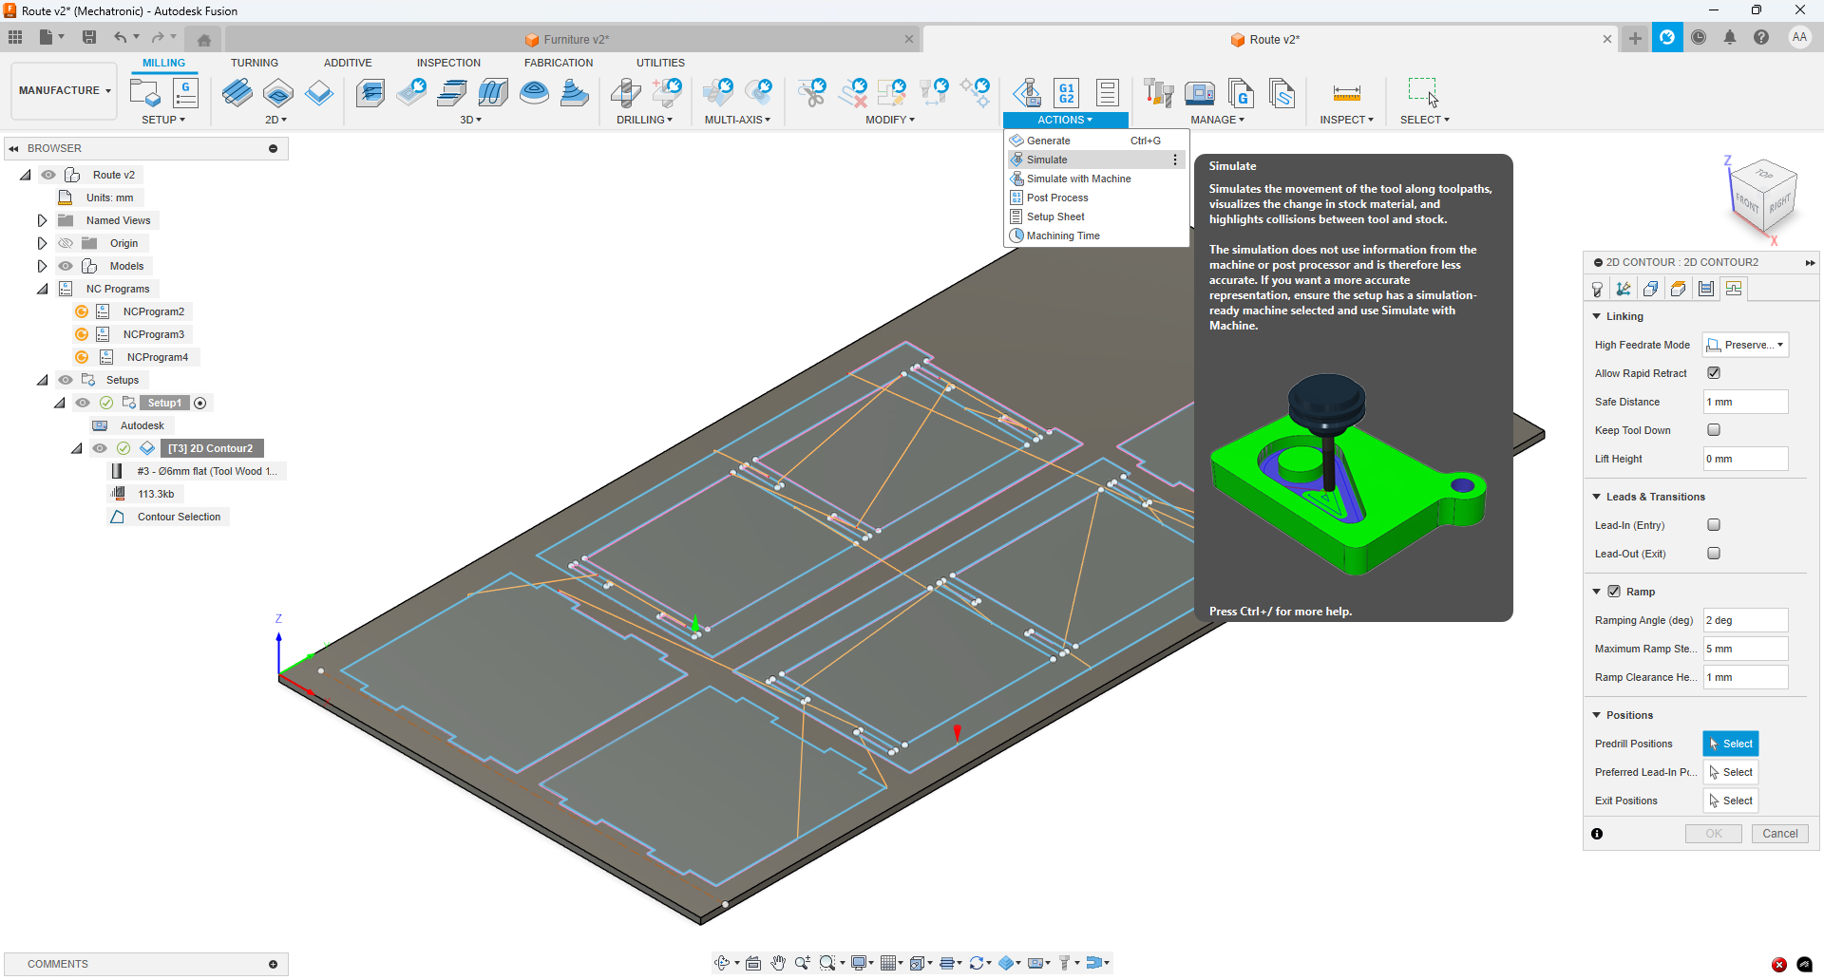Expand the Named Views folder

tap(42, 220)
